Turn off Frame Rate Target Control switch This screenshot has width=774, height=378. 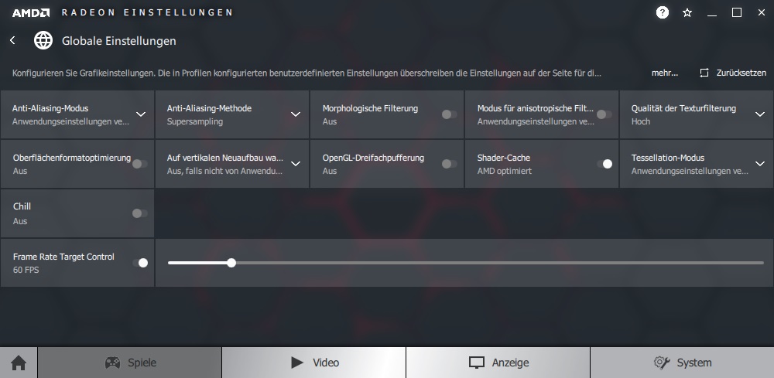(140, 263)
